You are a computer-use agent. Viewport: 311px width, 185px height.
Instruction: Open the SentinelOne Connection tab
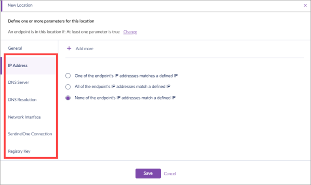click(x=30, y=134)
